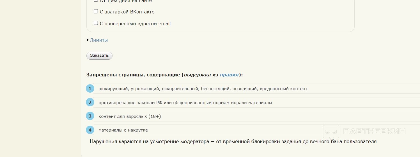Click the 'материалы о накрутке' rule row
This screenshot has height=157, width=420.
123,130
